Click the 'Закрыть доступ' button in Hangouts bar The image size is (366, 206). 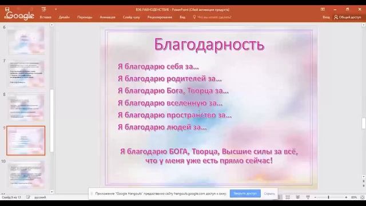[x=245, y=193]
